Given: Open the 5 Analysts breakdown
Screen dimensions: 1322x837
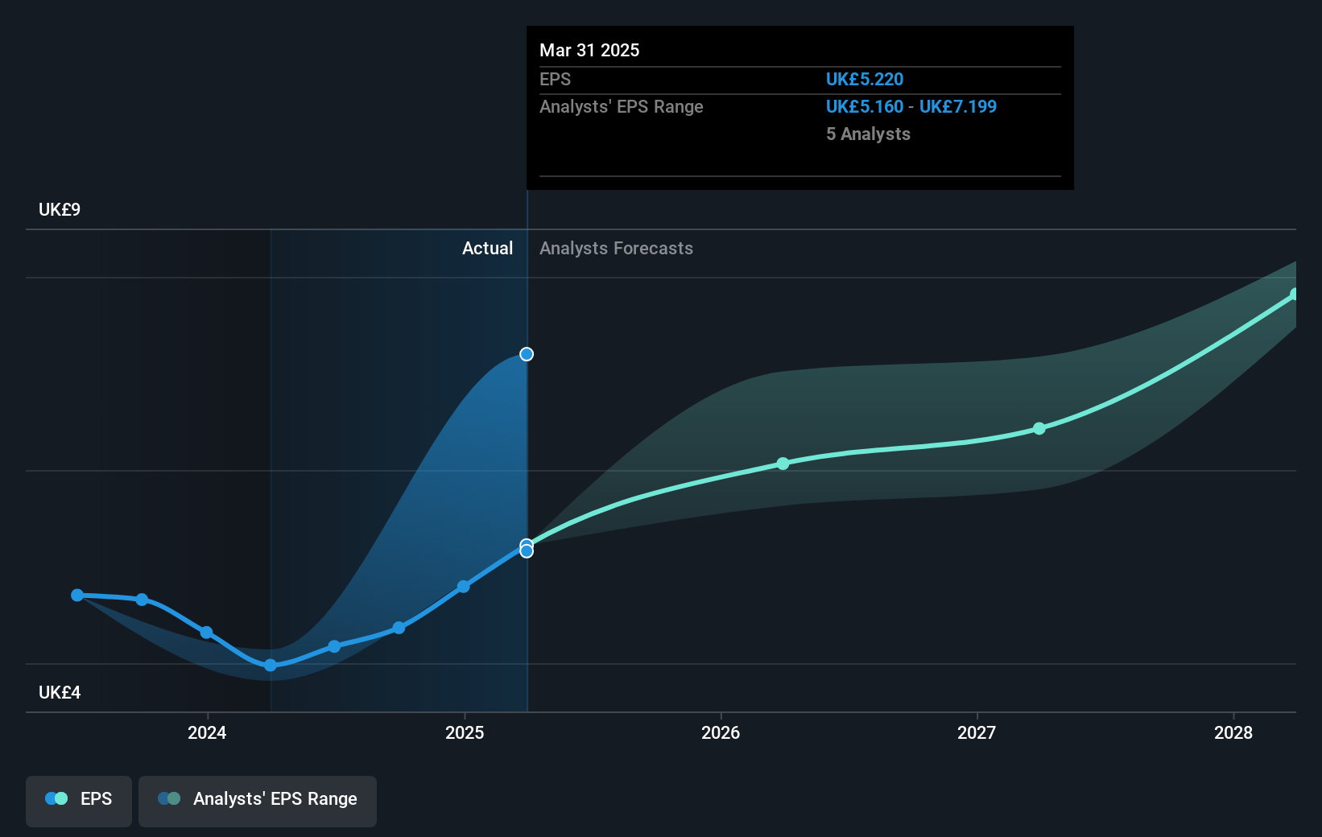Looking at the screenshot, I should pos(868,134).
